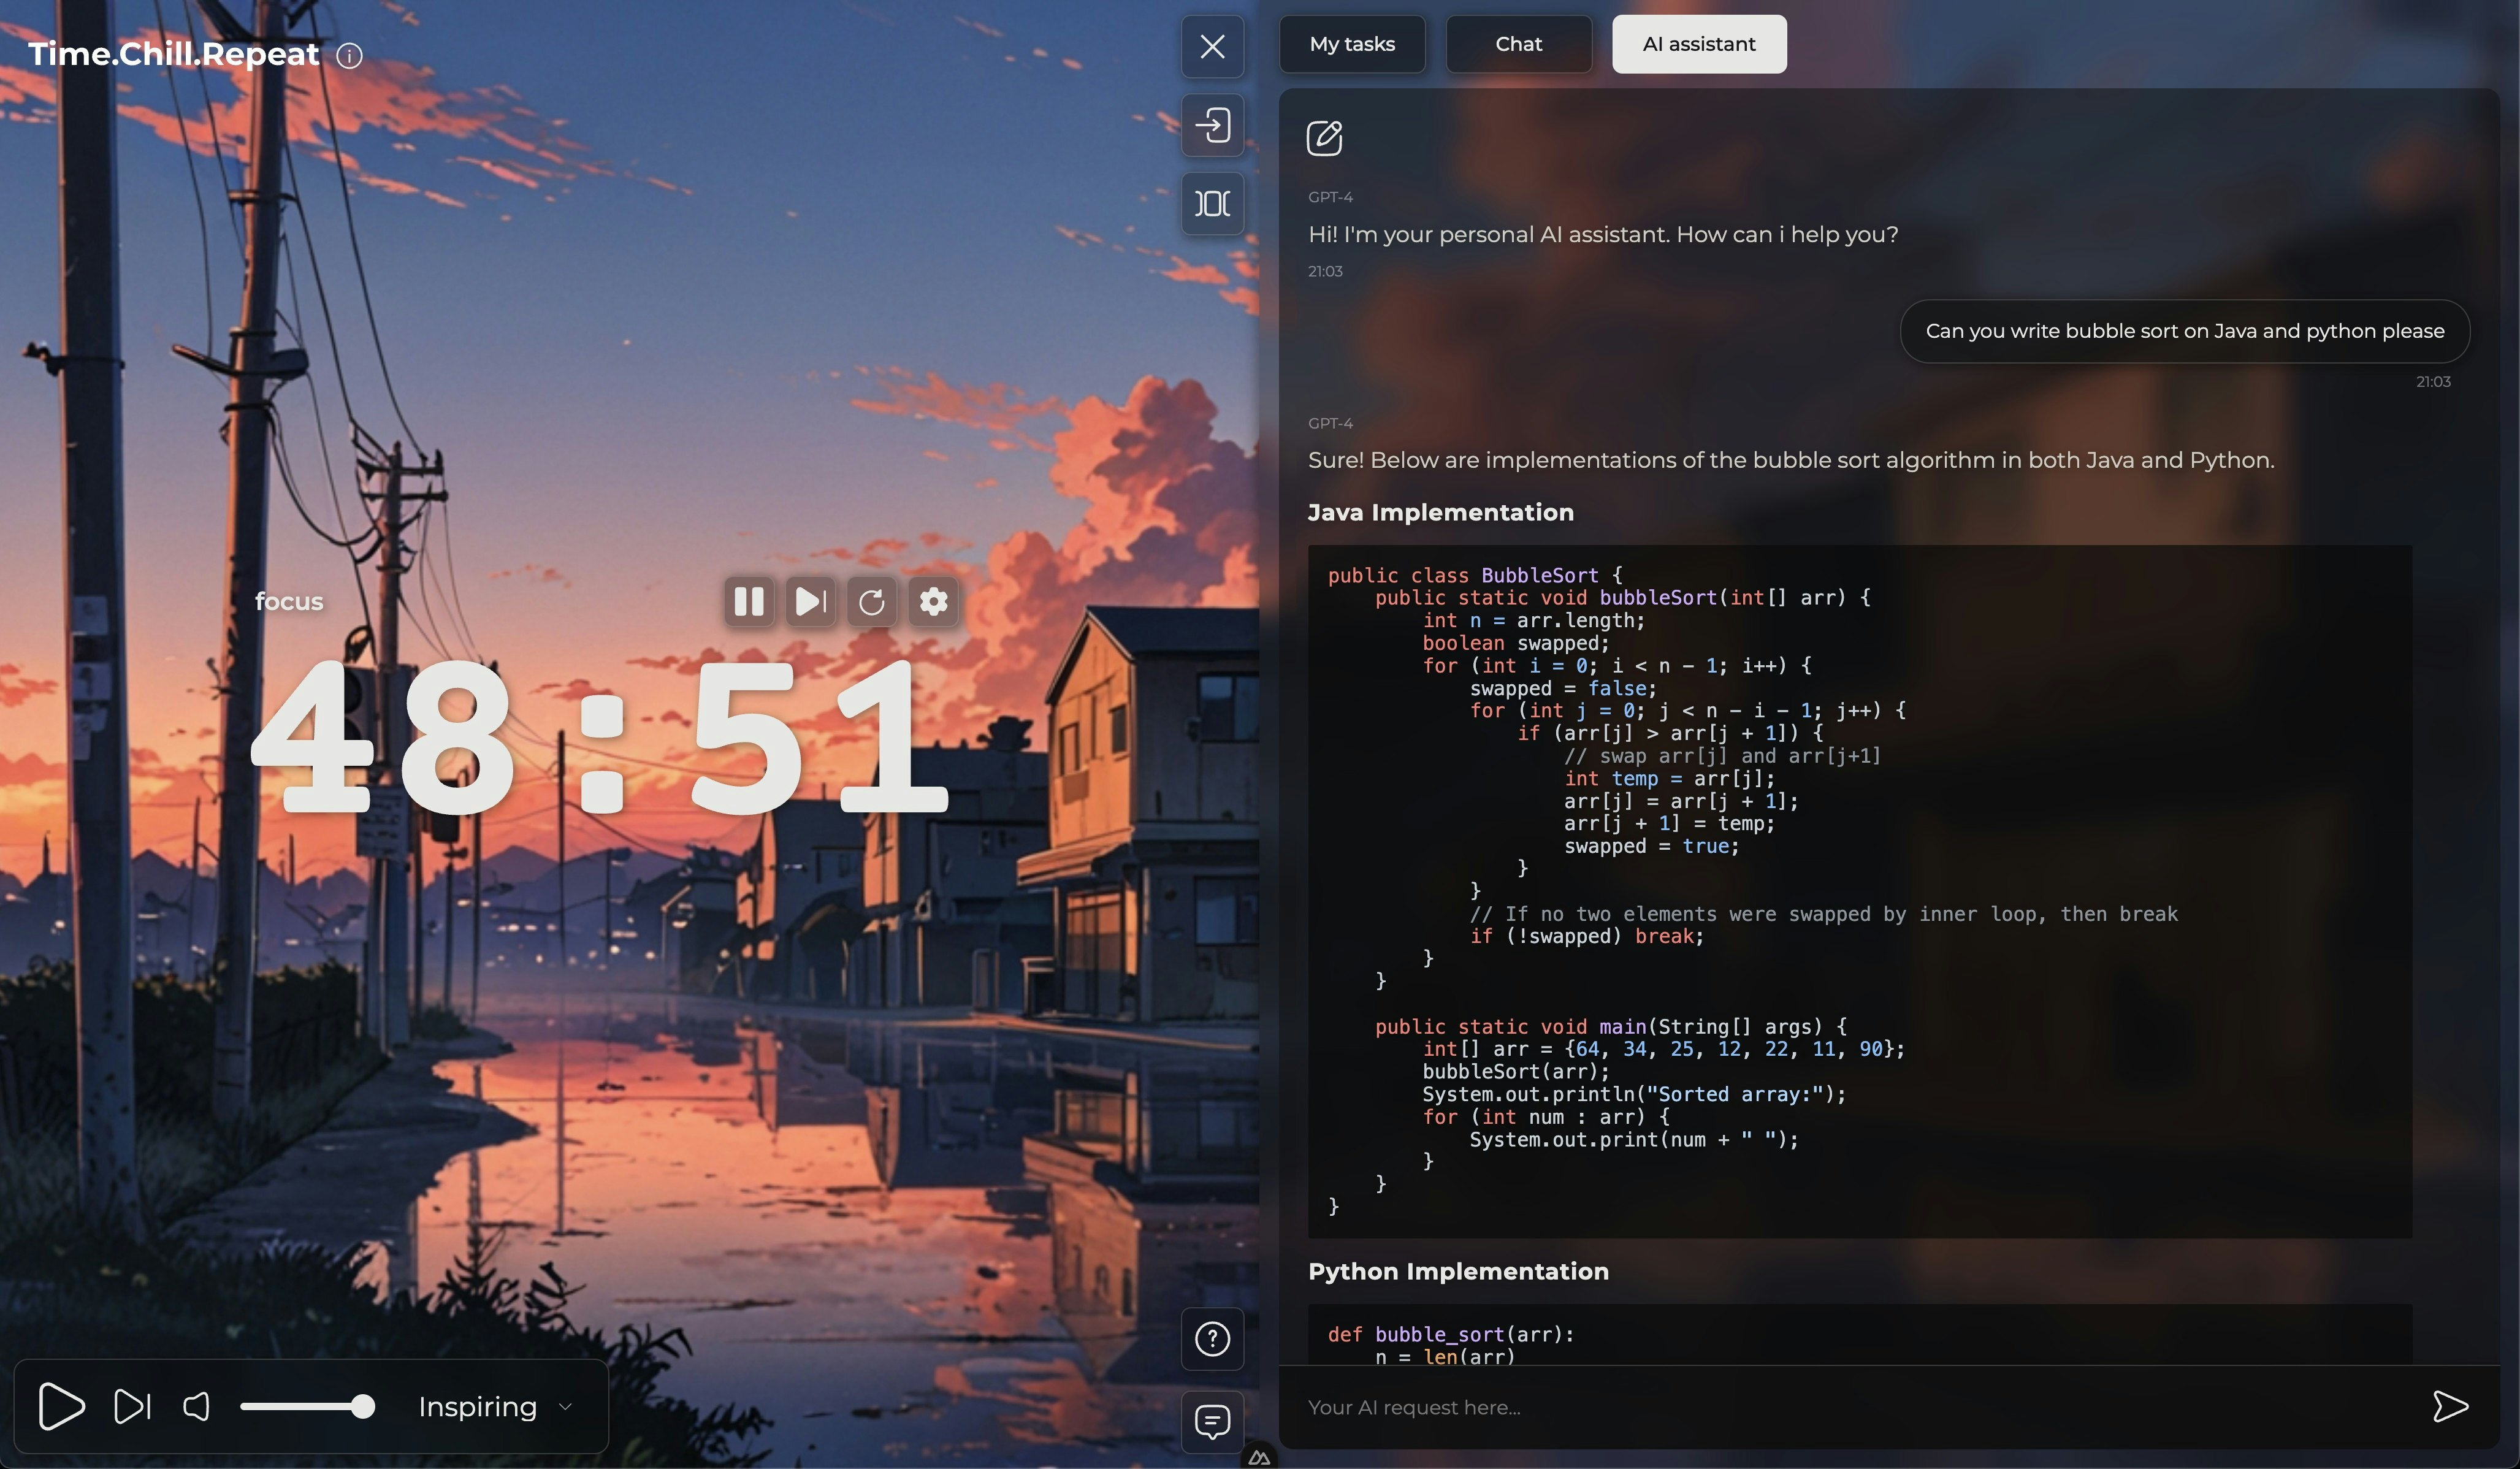Reset the focus timer

pyautogui.click(x=871, y=601)
